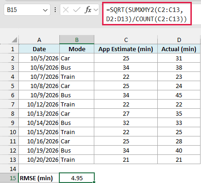Click the fill handle of cell B15
This screenshot has width=201, height=183.
(x=94, y=182)
